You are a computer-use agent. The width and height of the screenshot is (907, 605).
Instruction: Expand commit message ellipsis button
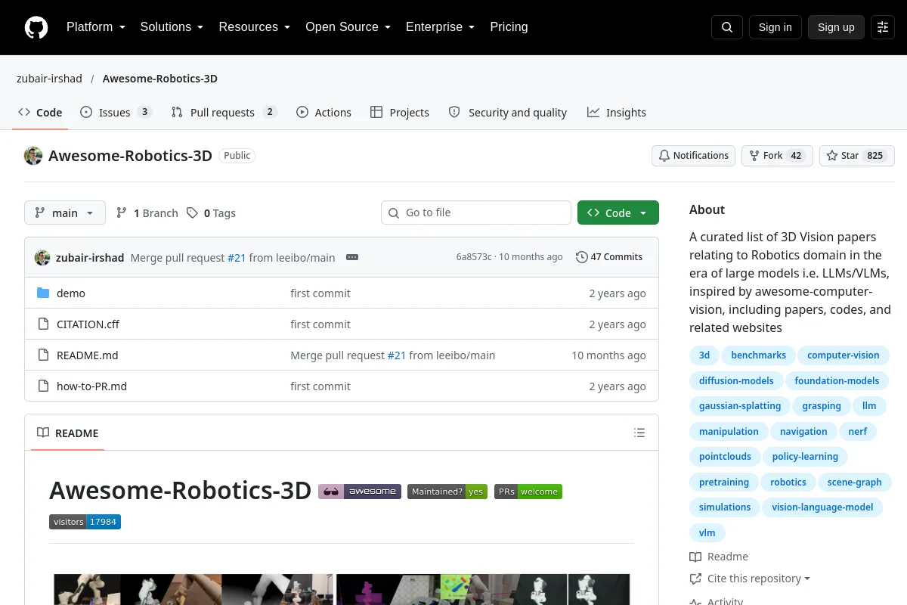click(352, 257)
